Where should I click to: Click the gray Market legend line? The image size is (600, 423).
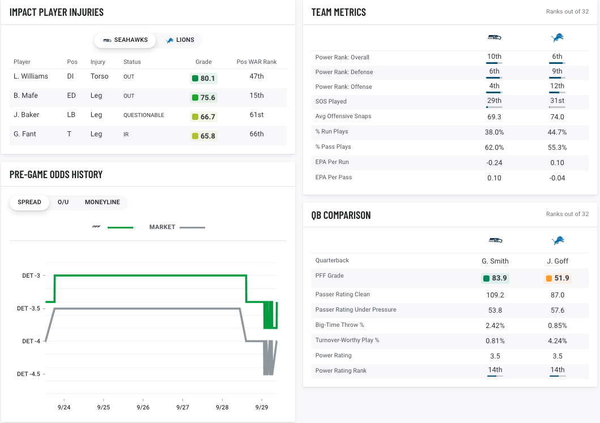(x=193, y=227)
